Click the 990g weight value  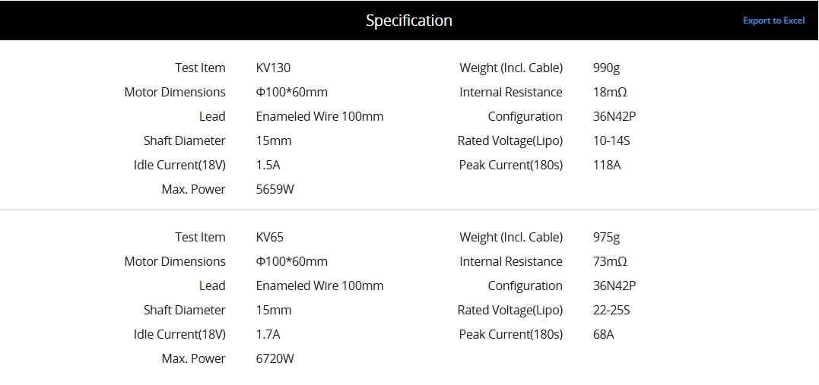606,68
